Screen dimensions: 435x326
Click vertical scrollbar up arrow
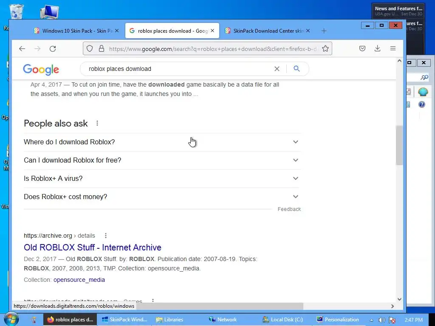(399, 61)
